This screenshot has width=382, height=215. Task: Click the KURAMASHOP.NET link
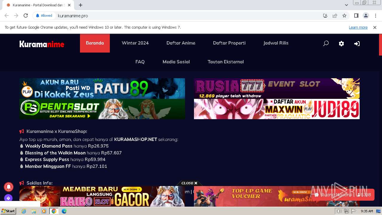(135, 139)
